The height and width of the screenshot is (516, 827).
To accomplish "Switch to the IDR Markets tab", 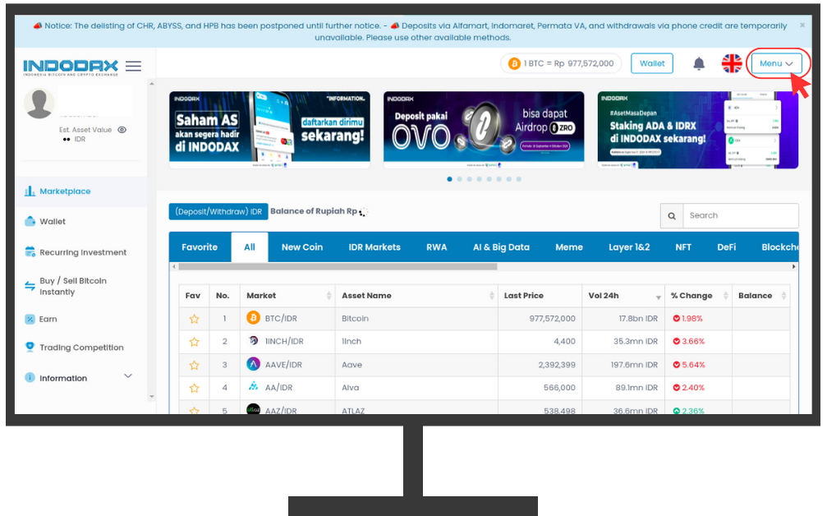I will [x=374, y=247].
